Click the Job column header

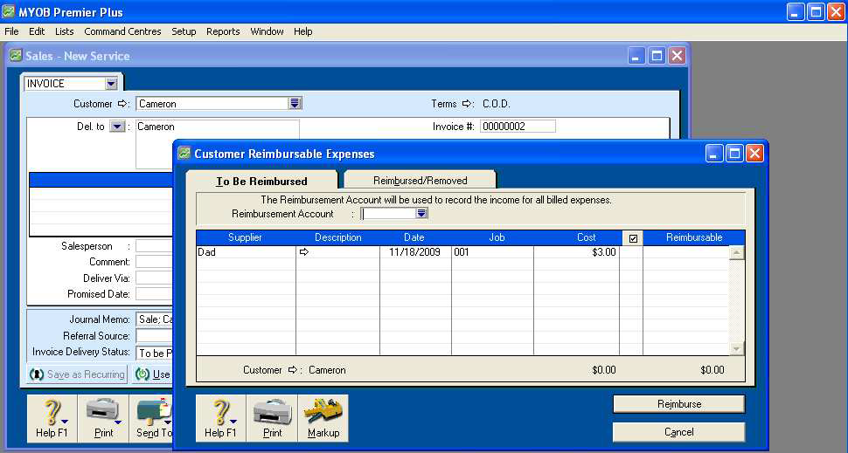497,237
